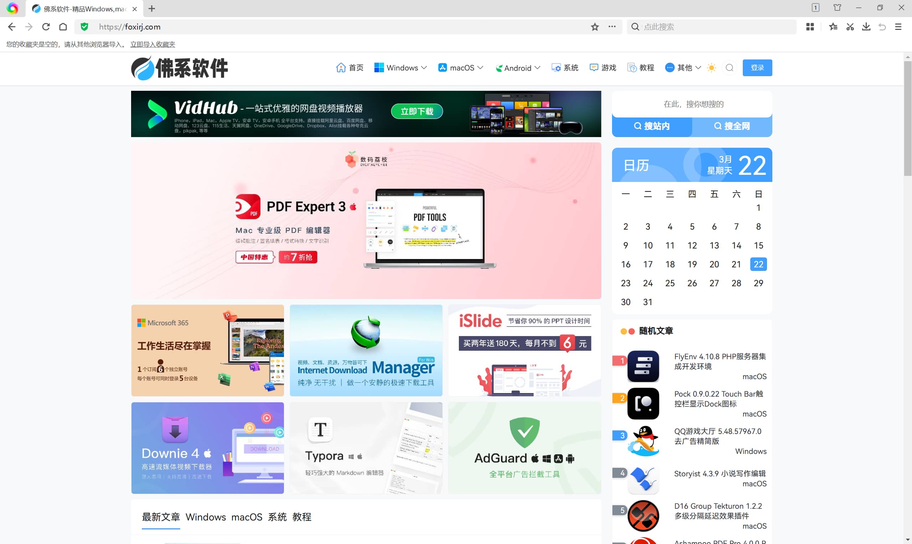Image resolution: width=912 pixels, height=544 pixels.
Task: Switch to the macOS article tab
Action: 247,517
